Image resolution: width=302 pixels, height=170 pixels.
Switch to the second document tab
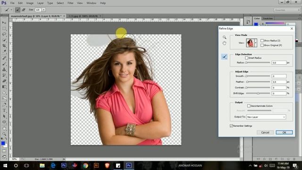[x=83, y=16]
